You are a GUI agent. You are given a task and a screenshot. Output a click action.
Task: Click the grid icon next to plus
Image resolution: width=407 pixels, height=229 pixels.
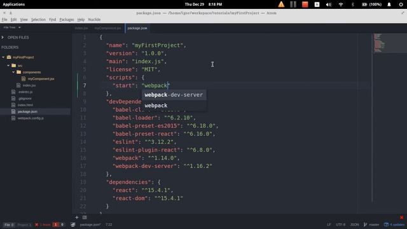click(x=85, y=218)
